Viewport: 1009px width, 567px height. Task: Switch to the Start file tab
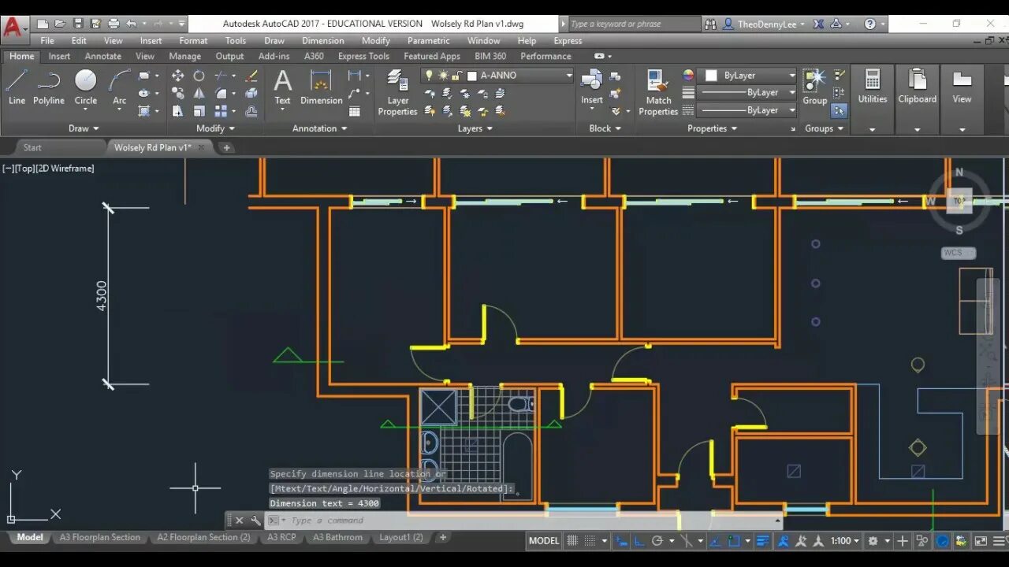coord(32,147)
